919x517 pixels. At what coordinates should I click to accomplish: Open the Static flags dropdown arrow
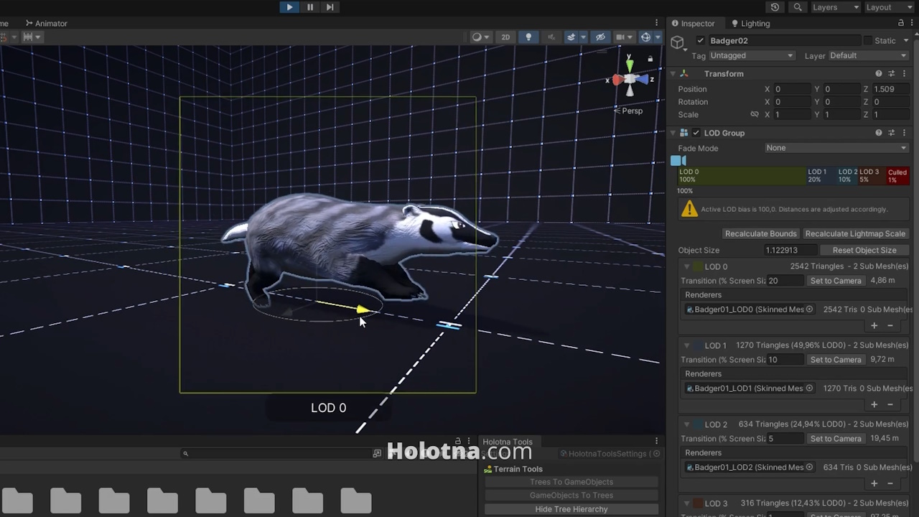(906, 41)
